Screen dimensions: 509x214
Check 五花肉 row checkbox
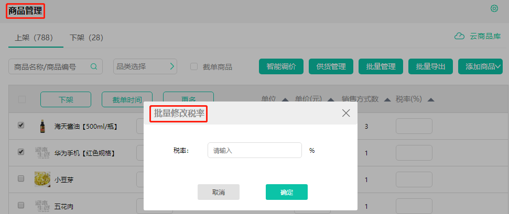tap(21, 205)
